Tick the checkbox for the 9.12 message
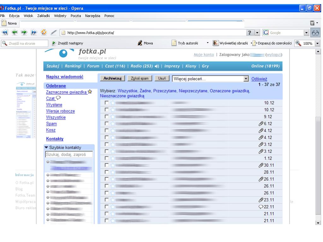 [x=107, y=117]
